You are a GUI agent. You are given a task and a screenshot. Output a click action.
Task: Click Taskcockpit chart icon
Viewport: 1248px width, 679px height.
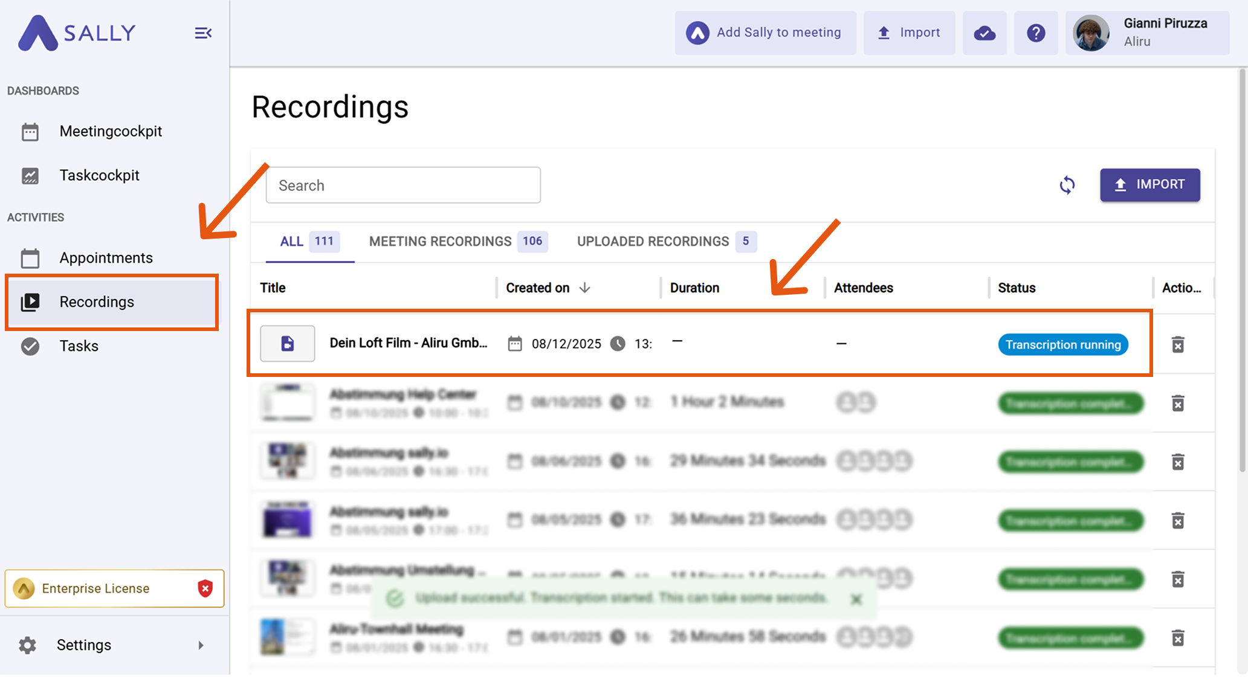(x=30, y=175)
